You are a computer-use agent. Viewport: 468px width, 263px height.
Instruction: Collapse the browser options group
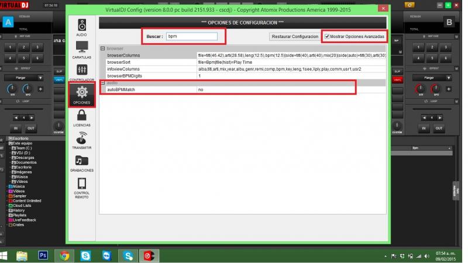[x=103, y=49]
